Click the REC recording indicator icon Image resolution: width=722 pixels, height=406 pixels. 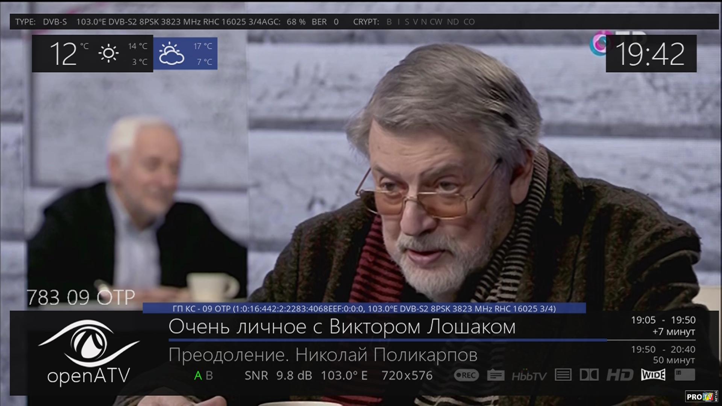pyautogui.click(x=466, y=375)
